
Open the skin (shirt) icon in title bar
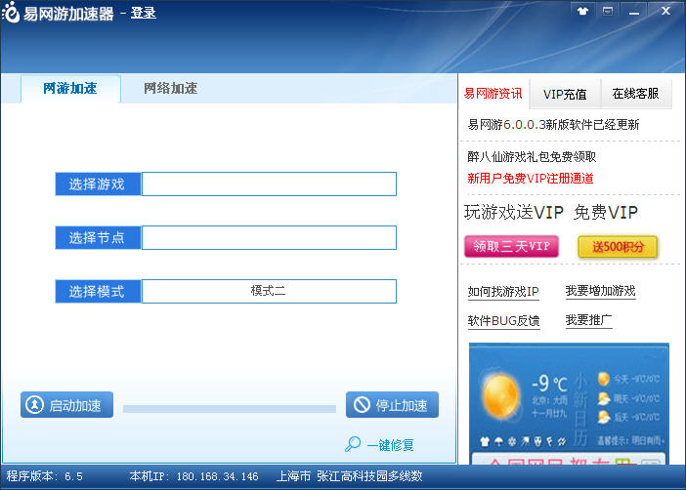pos(582,11)
